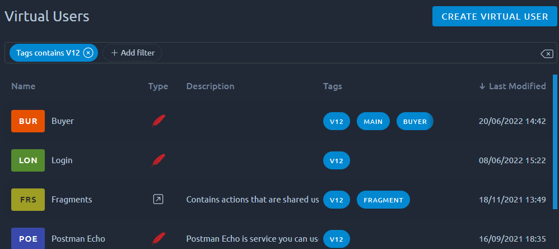Click the Buyer row's red feather type icon
The image size is (559, 249).
tap(158, 121)
